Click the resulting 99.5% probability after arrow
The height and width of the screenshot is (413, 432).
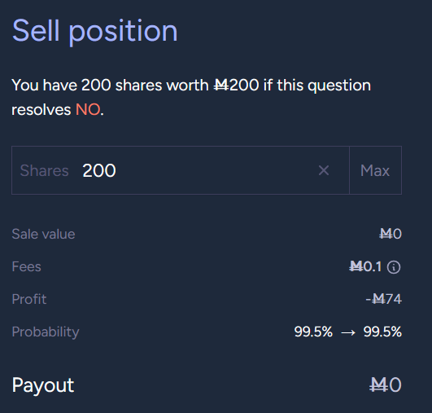pyautogui.click(x=382, y=332)
